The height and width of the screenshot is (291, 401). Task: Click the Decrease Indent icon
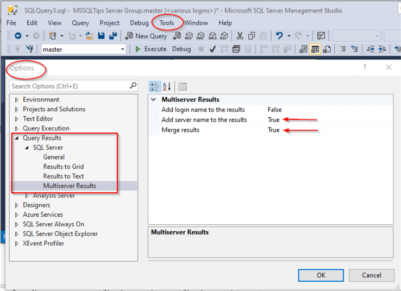click(x=371, y=49)
